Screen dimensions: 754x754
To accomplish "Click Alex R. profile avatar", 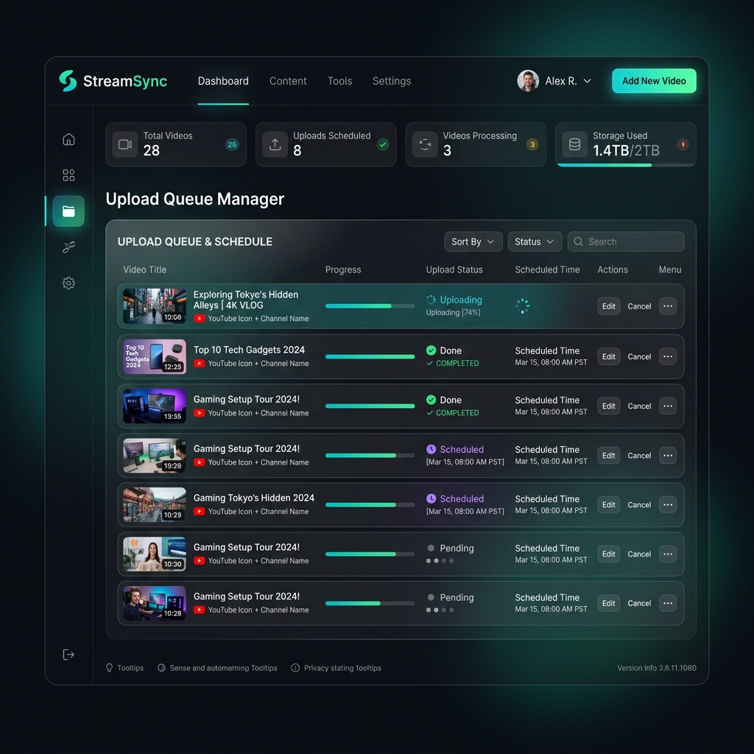I will pyautogui.click(x=528, y=81).
